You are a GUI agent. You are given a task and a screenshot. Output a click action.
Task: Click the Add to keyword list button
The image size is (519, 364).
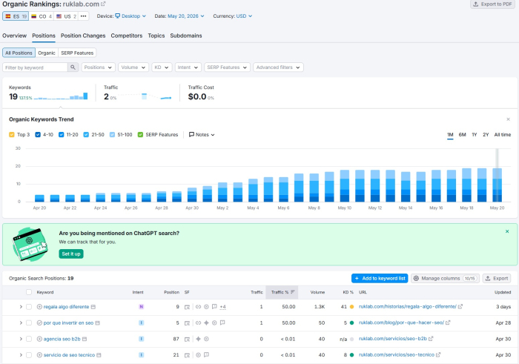[x=380, y=278]
